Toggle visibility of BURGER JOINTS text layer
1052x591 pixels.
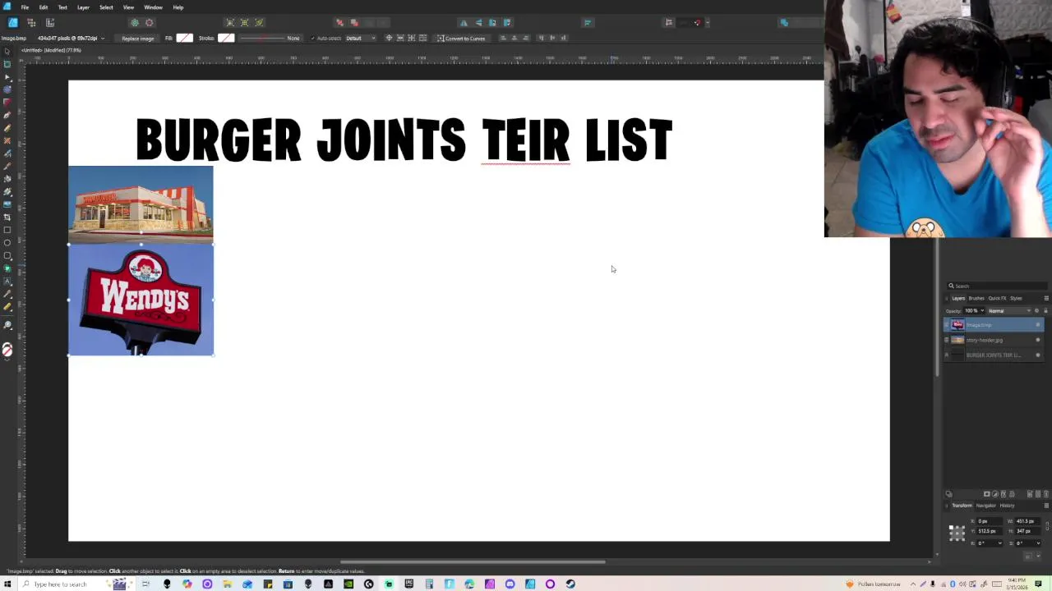click(x=1037, y=355)
